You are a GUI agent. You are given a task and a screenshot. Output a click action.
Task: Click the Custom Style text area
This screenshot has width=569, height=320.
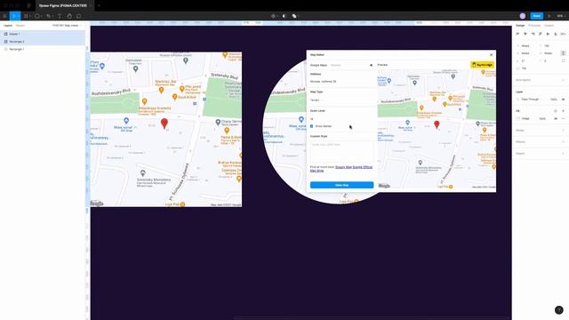[x=341, y=152]
